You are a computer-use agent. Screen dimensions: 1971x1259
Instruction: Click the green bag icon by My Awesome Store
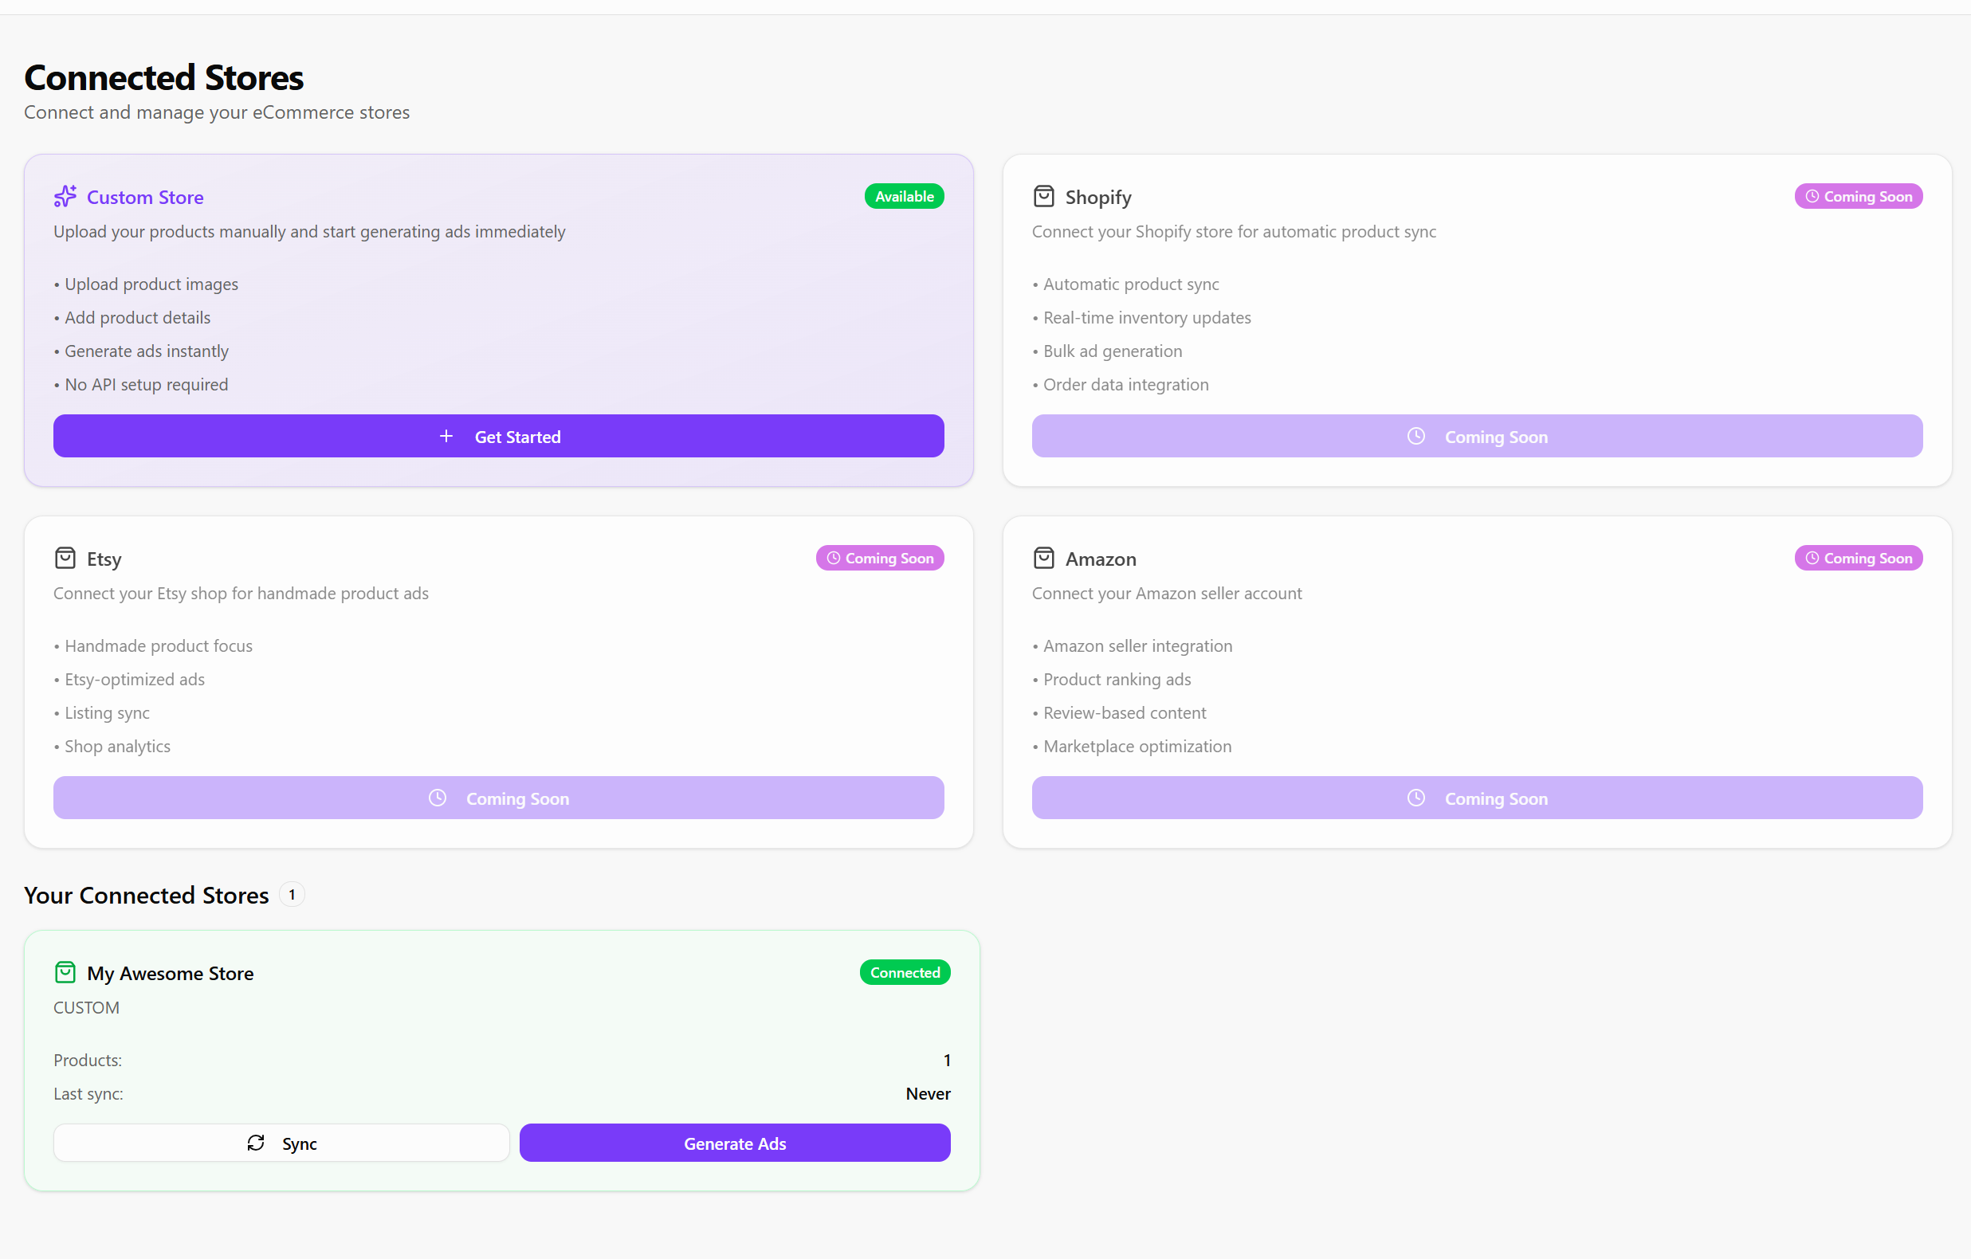coord(65,972)
